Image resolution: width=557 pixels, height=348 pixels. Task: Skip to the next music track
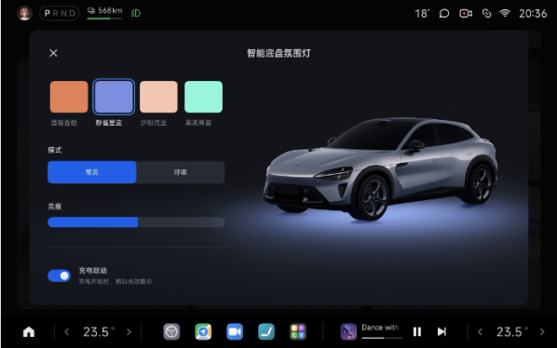click(x=442, y=332)
